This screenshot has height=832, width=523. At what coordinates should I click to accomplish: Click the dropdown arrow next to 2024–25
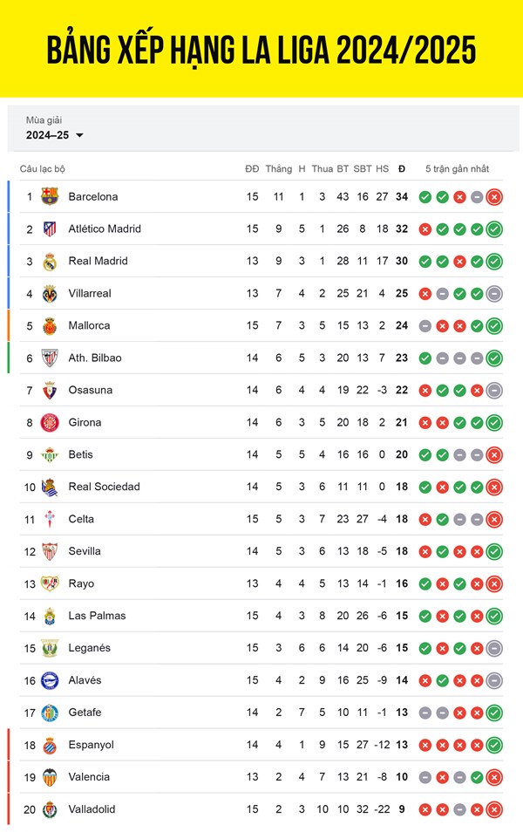coord(80,135)
